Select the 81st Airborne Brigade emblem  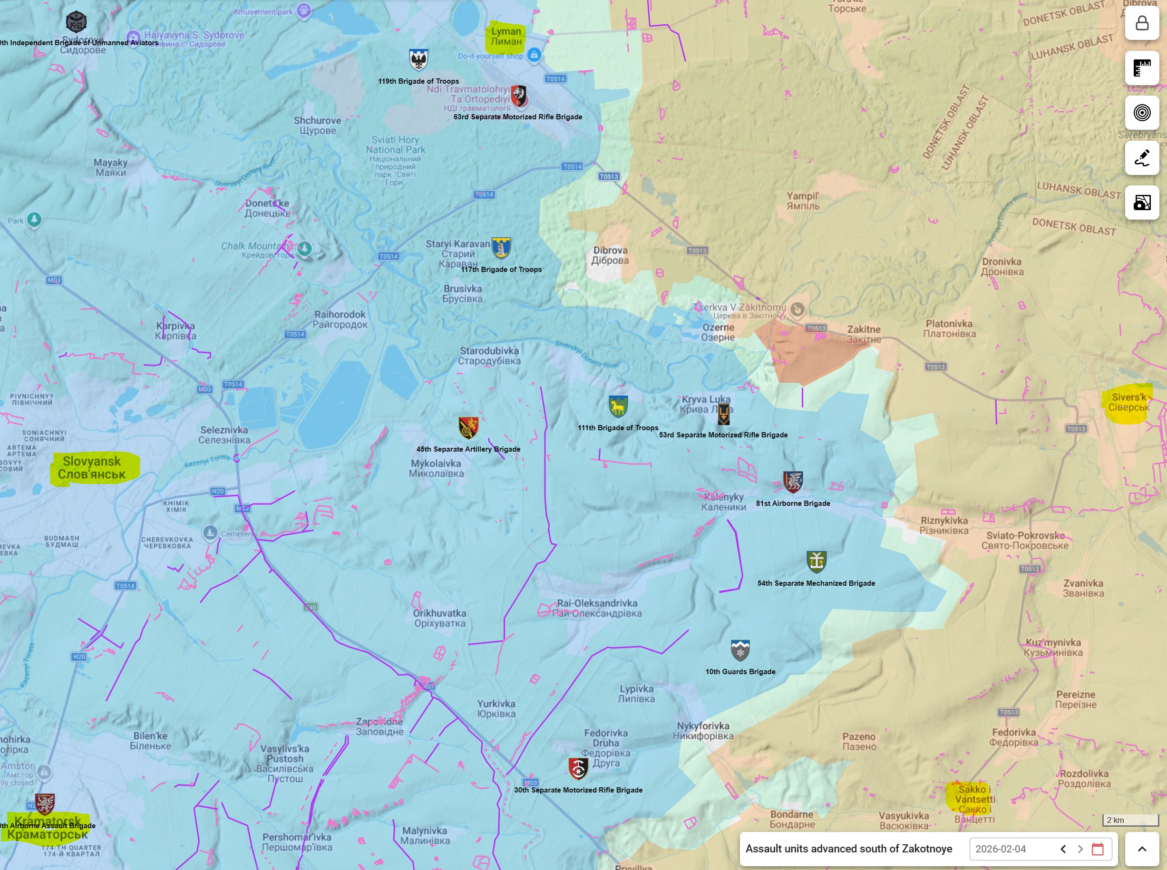pyautogui.click(x=792, y=482)
